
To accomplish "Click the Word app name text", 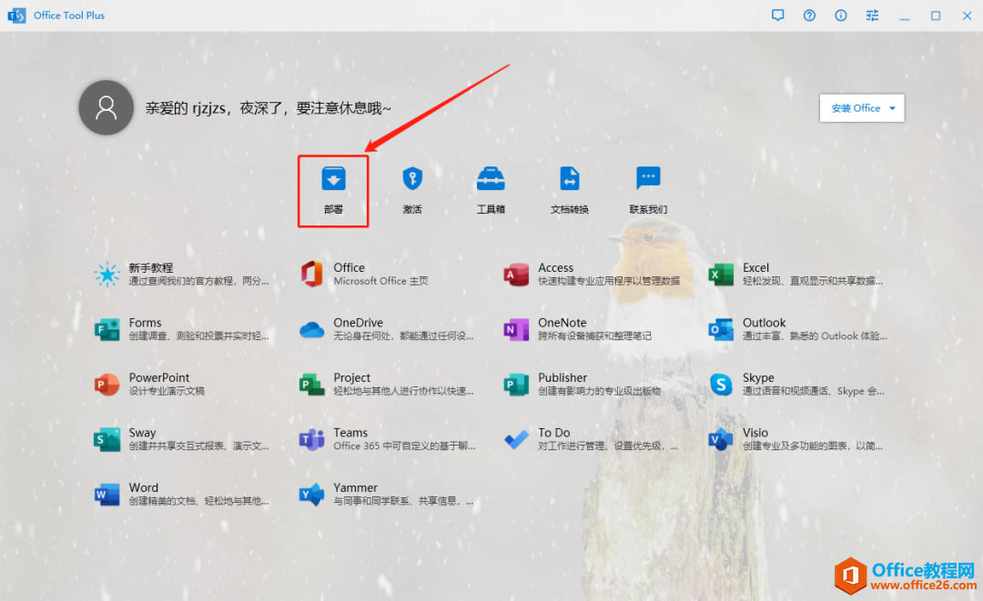I will point(144,487).
